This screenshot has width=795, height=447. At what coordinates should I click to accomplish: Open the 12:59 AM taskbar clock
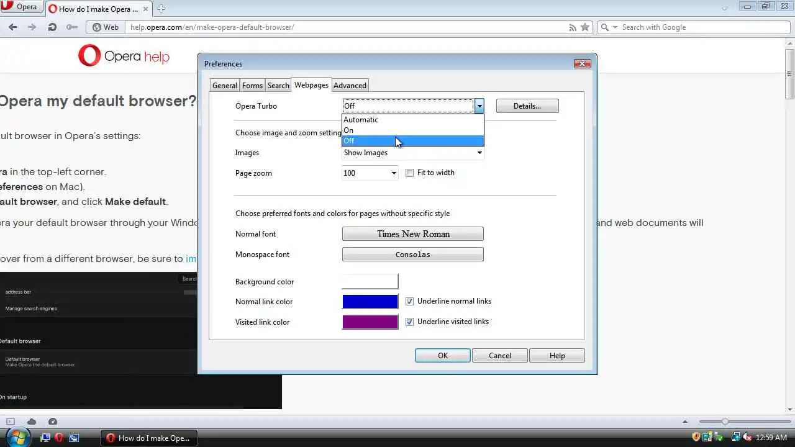[x=771, y=438]
